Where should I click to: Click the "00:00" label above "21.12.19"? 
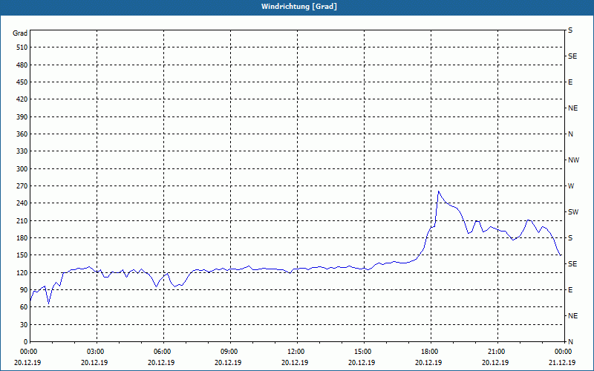pyautogui.click(x=564, y=351)
